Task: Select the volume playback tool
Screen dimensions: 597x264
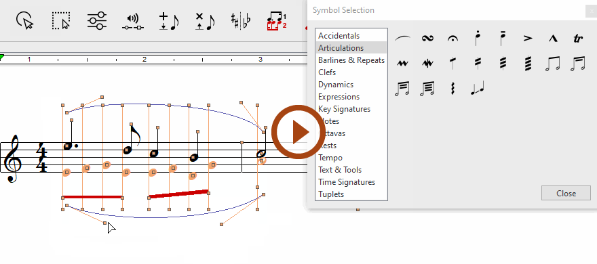Action: (x=133, y=22)
